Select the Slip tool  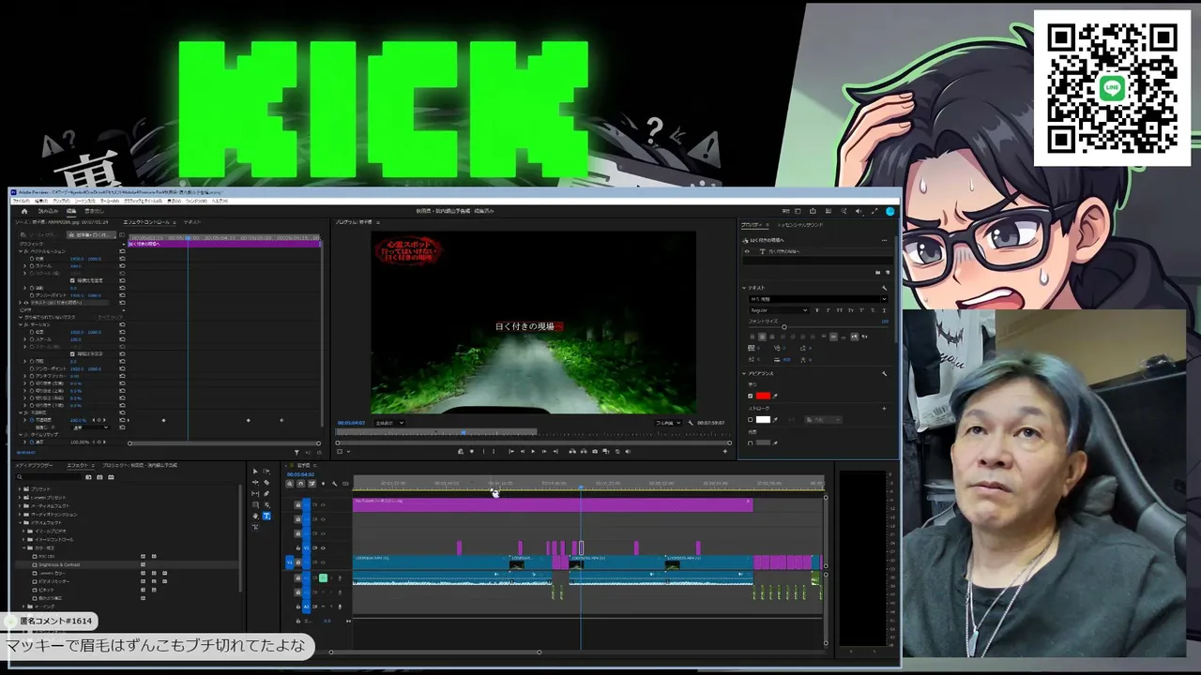pyautogui.click(x=255, y=494)
